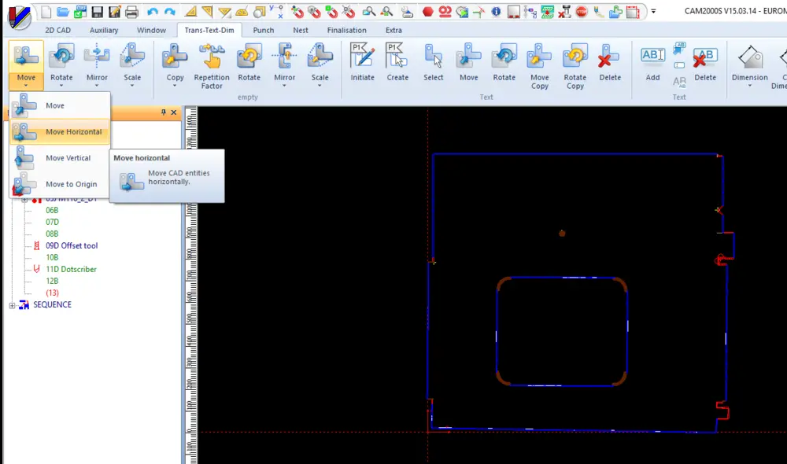Image resolution: width=787 pixels, height=464 pixels.
Task: Open the Dimension dropdown arrow
Action: point(749,86)
